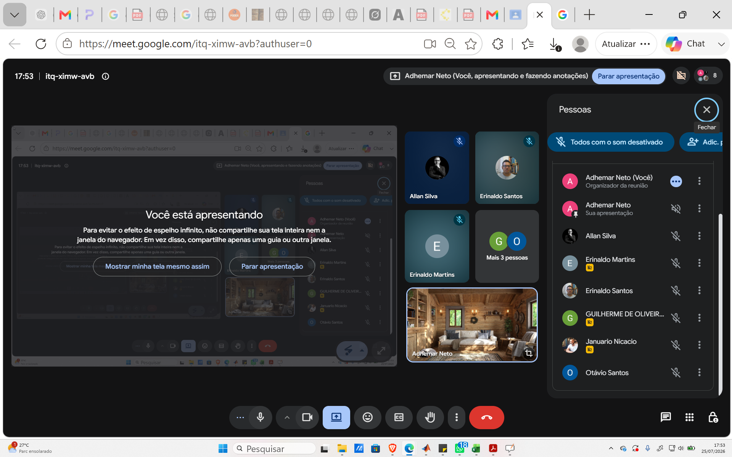
Task: Click muted mic icon for Januario Nicacio
Action: (x=676, y=345)
